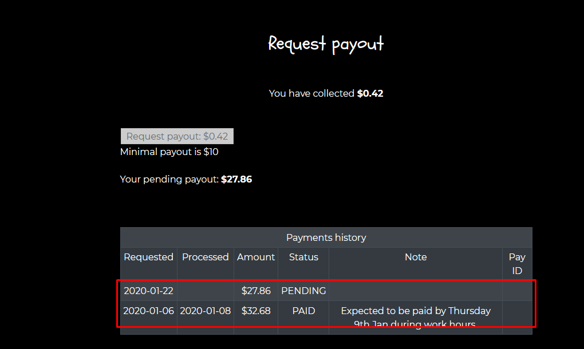Image resolution: width=584 pixels, height=349 pixels.
Task: Click the collected amount $0.42 text
Action: [x=370, y=93]
